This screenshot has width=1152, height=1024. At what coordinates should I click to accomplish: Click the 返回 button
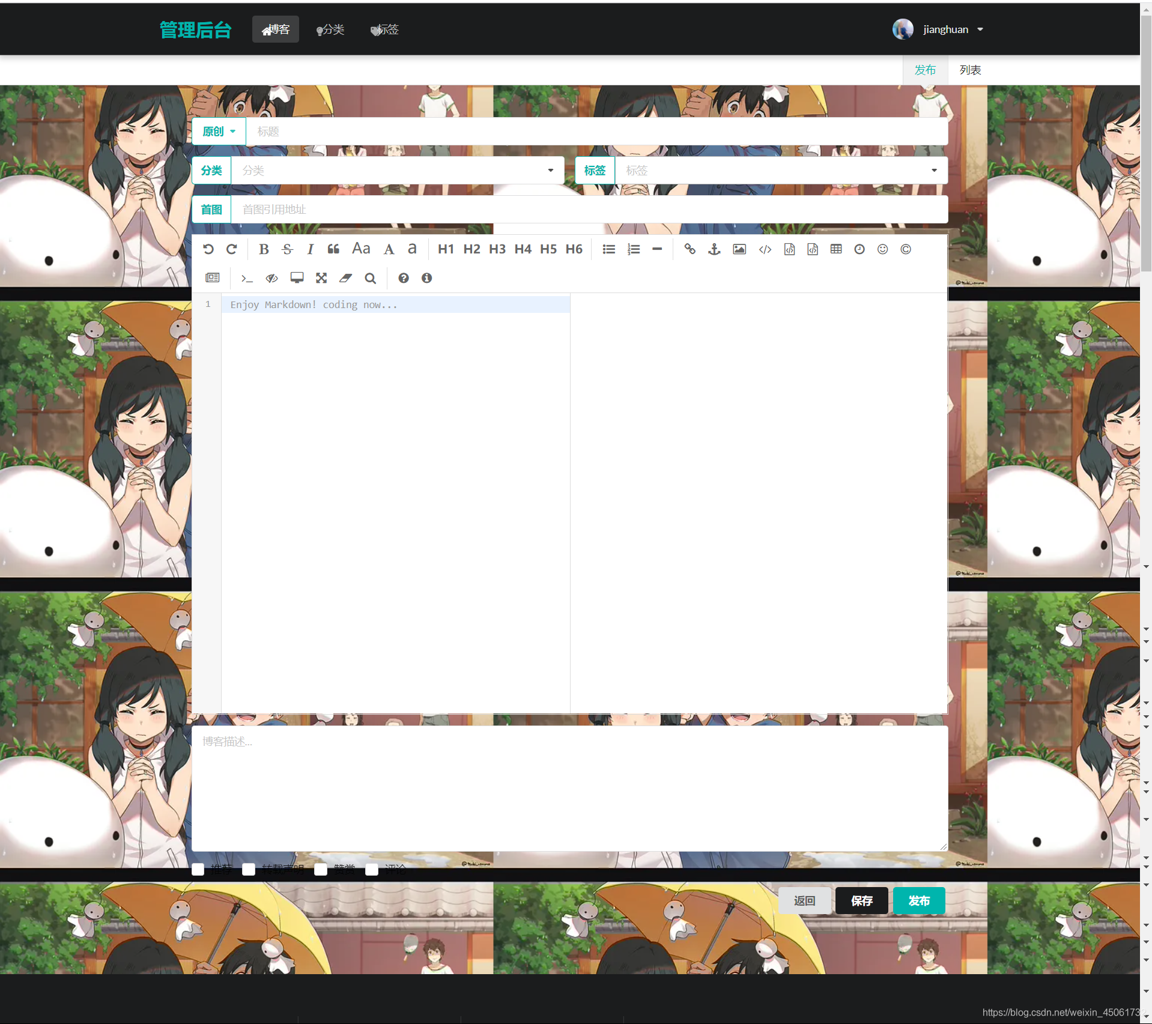point(805,900)
